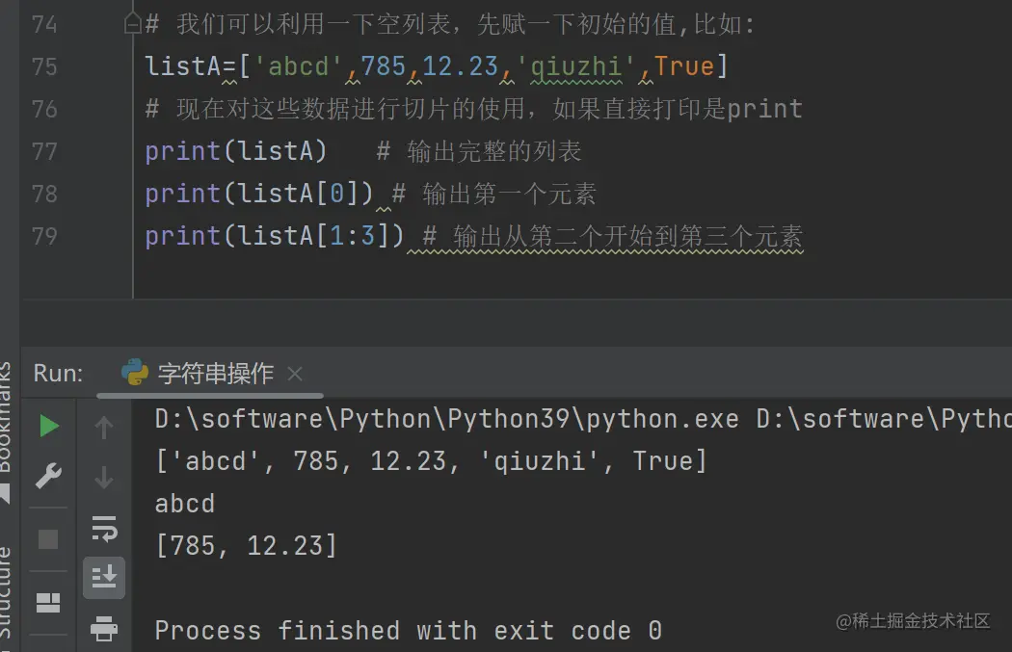The width and height of the screenshot is (1012, 652).
Task: Click Python icon on the run tab
Action: coord(136,373)
